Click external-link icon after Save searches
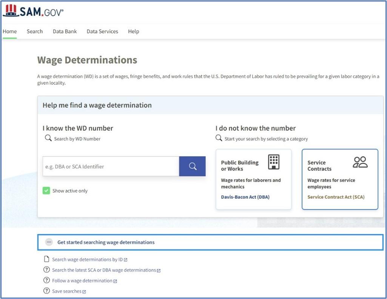Viewport: 387px width, 299px height. point(84,292)
